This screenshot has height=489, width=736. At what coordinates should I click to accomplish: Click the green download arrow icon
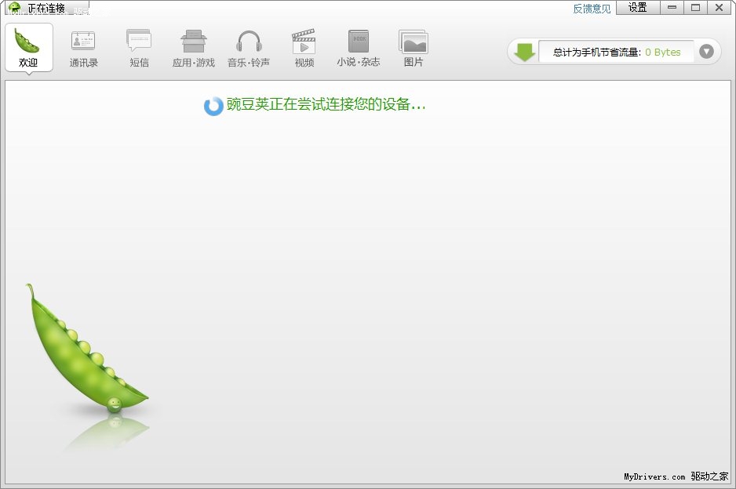coord(524,52)
